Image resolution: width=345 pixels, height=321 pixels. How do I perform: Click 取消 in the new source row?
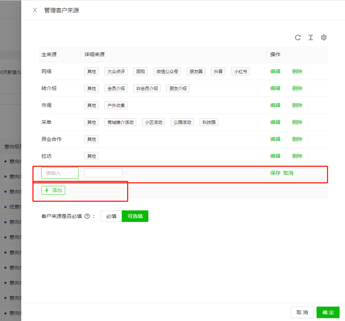pos(288,173)
